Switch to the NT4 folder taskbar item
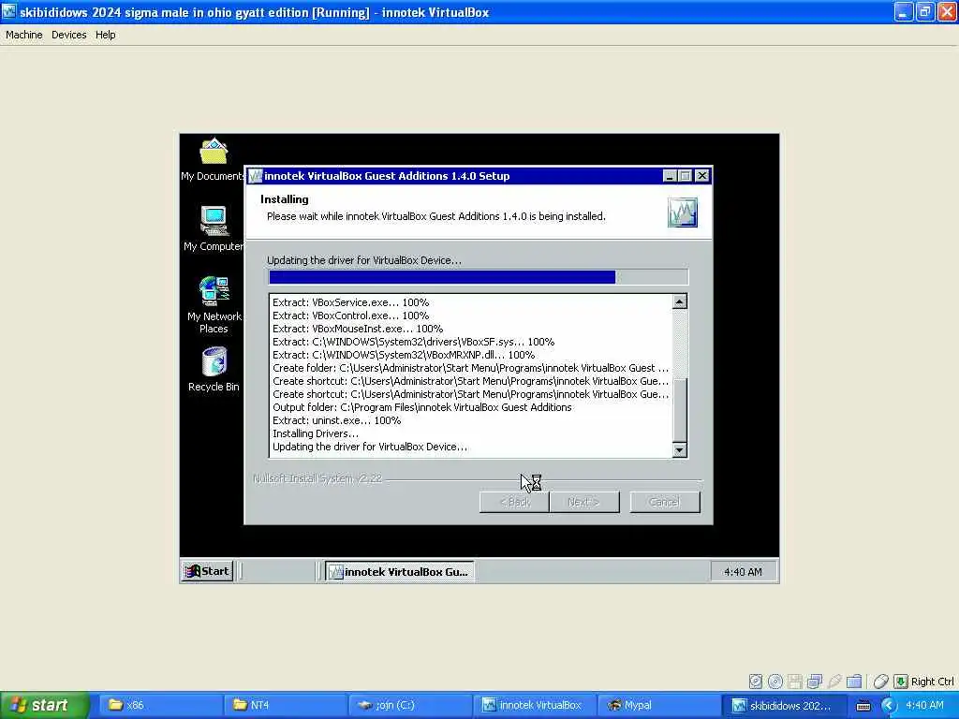Viewport: 959px width, 719px height. tap(287, 705)
